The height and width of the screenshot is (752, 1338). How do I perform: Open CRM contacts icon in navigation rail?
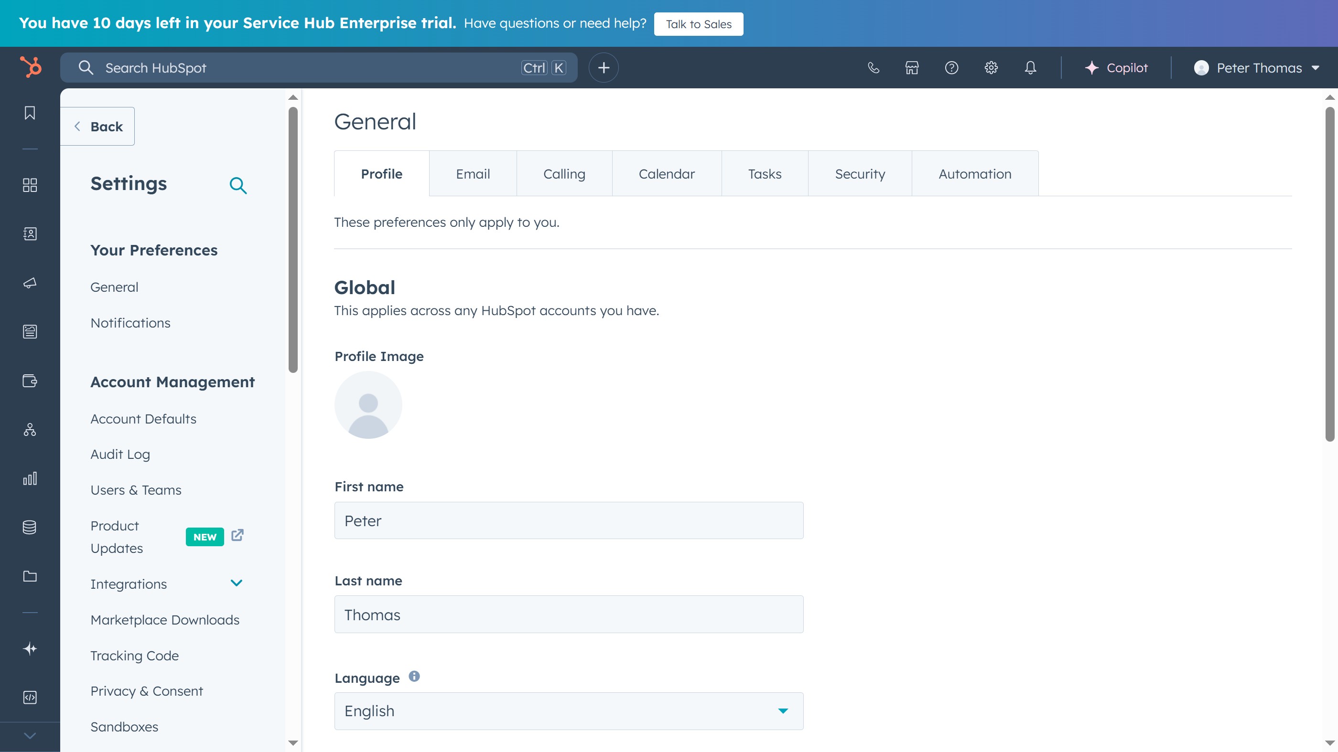click(30, 233)
